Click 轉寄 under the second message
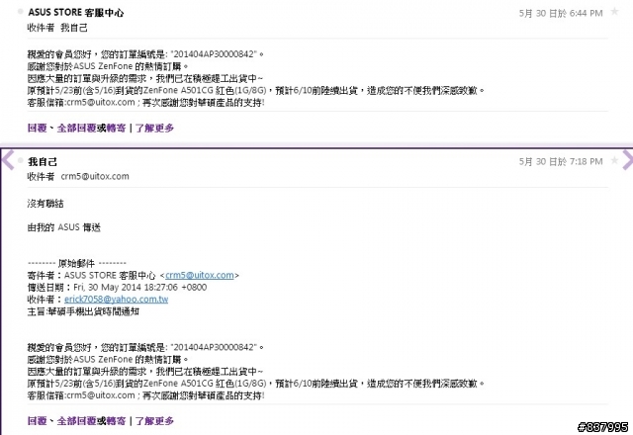 (x=117, y=421)
